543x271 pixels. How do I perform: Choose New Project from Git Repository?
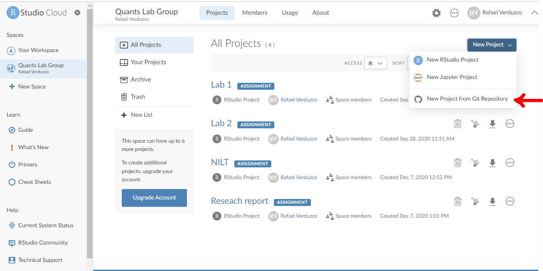467,98
